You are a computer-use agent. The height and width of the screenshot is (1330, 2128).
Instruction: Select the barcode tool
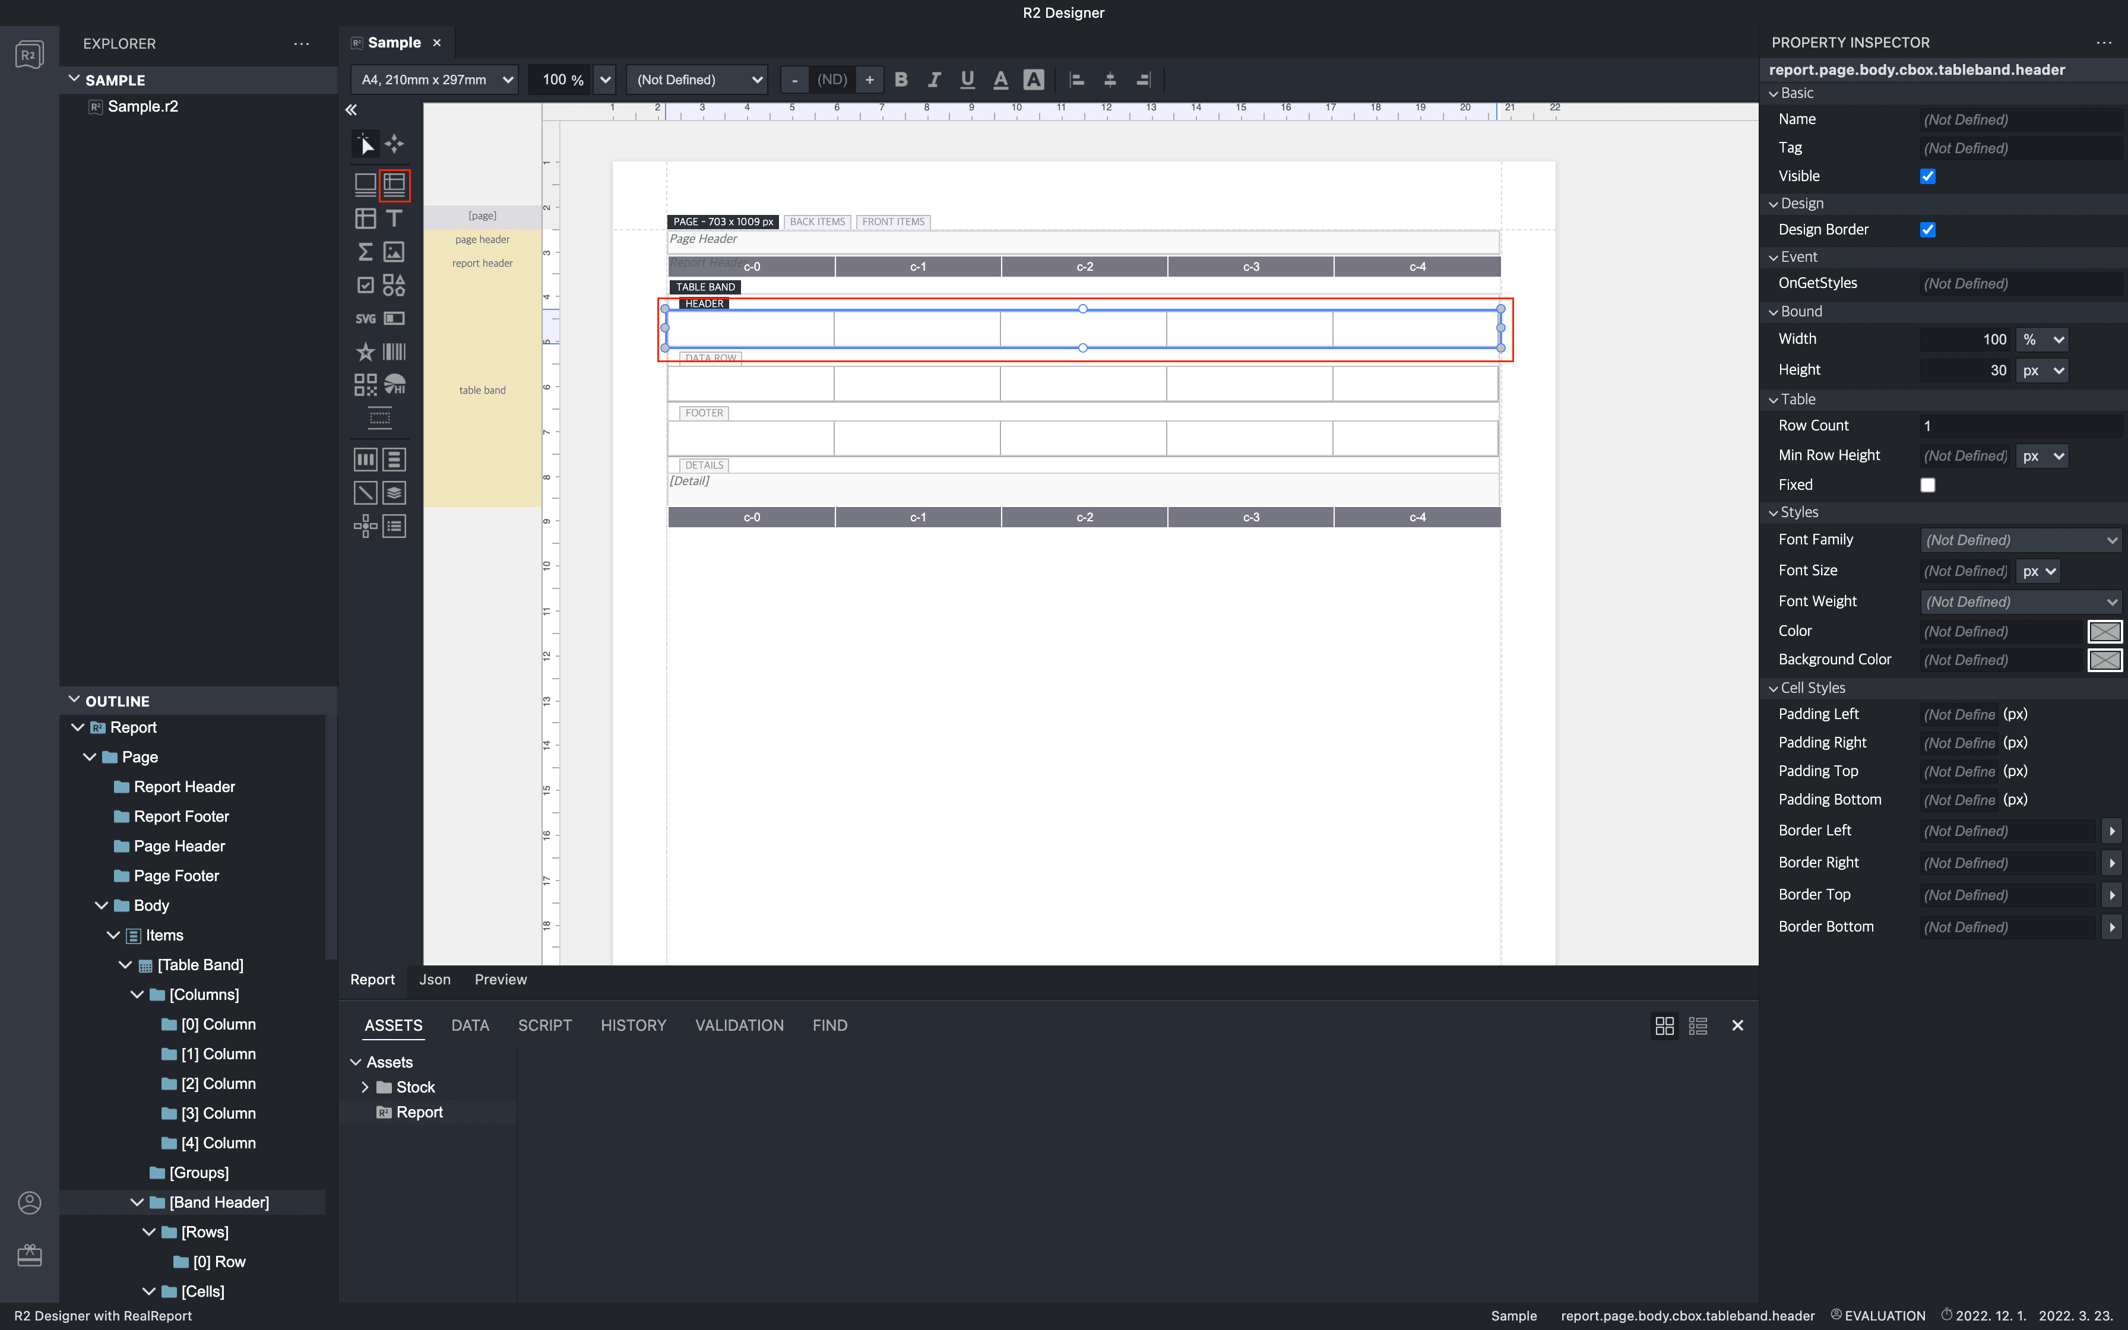395,352
